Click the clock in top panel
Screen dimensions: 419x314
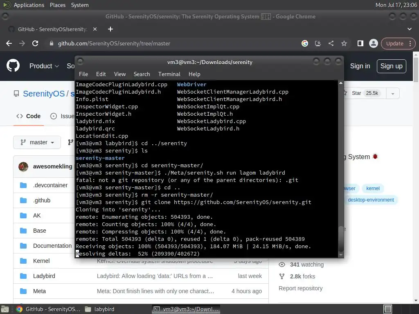point(396,5)
